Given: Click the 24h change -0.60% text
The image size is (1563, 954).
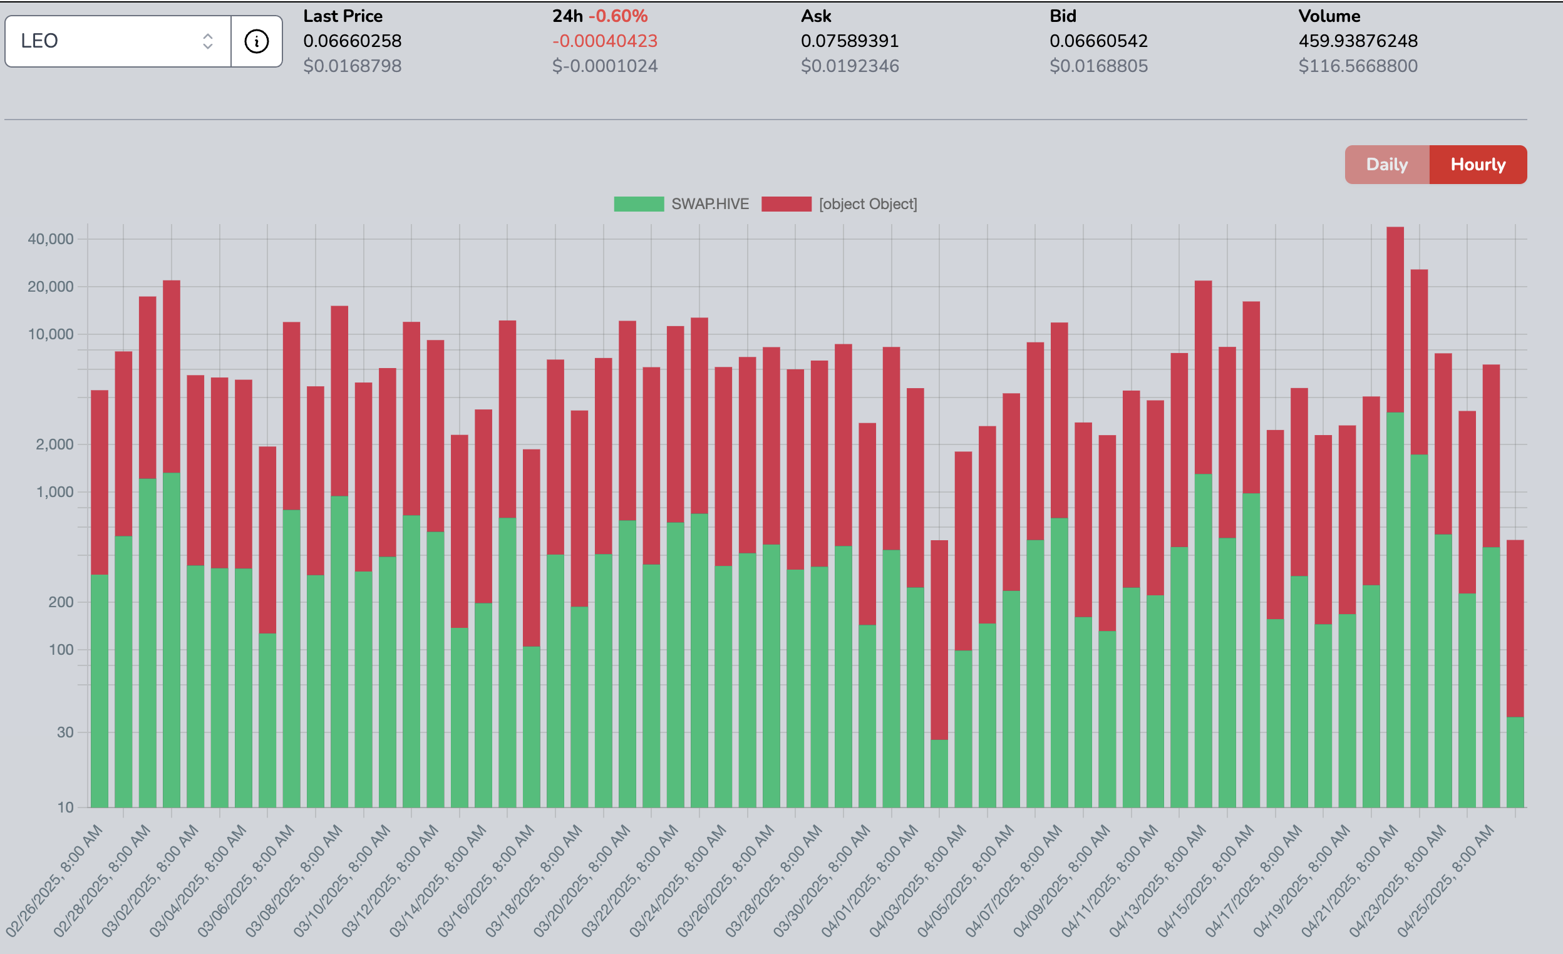Looking at the screenshot, I should coord(618,16).
